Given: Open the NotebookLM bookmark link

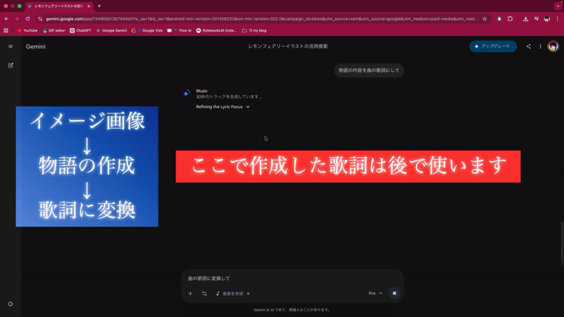Looking at the screenshot, I should pos(216,31).
